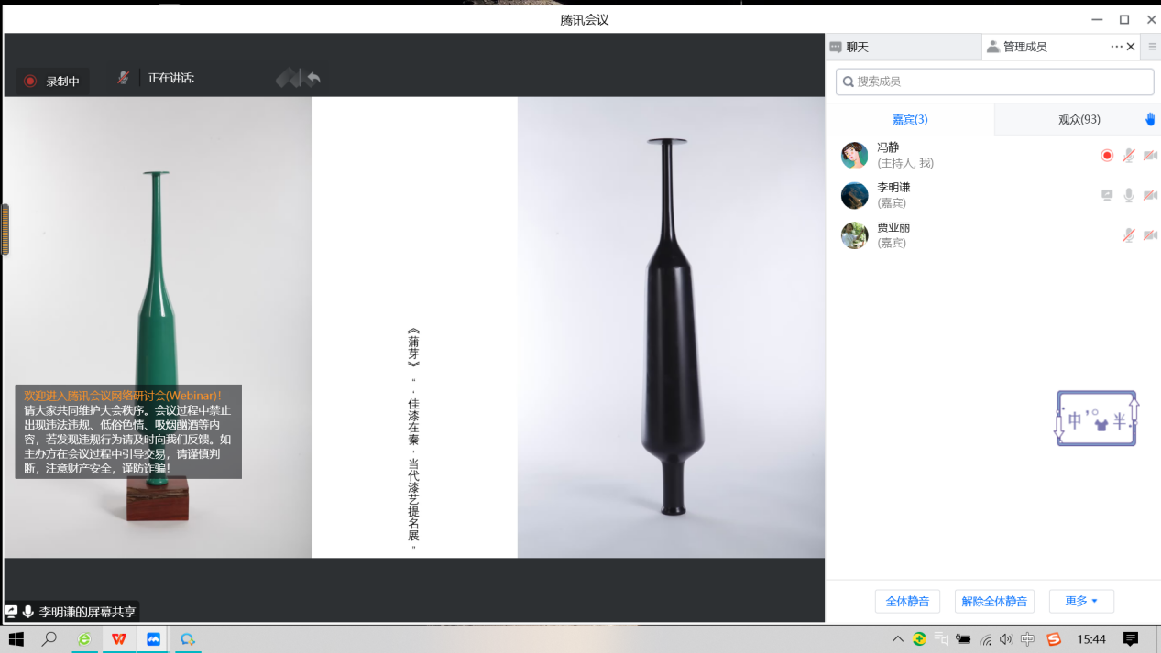Click the orange handle on left edge
The image size is (1161, 653).
click(5, 229)
